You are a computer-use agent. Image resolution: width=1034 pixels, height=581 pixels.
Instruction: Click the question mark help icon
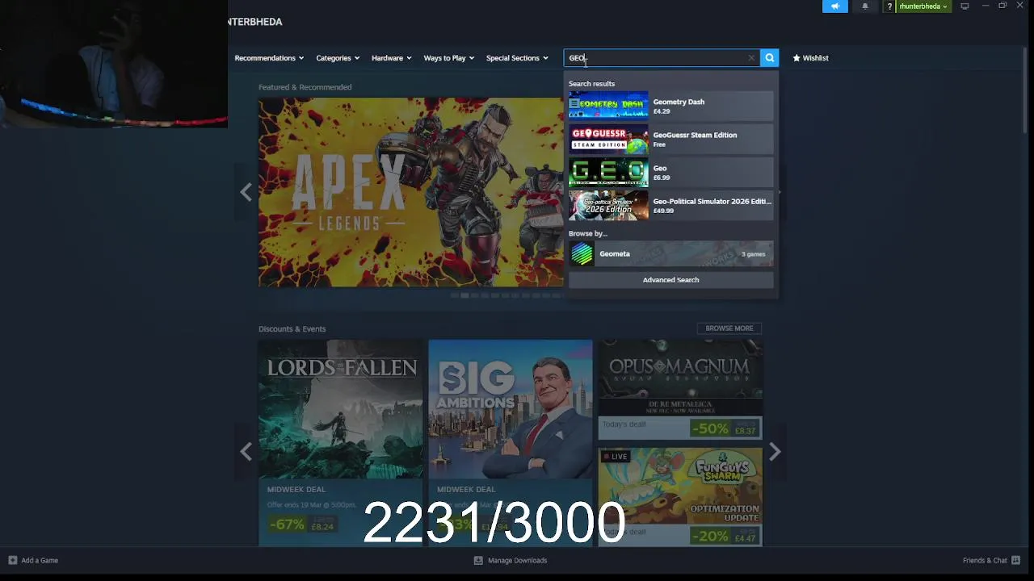pos(889,6)
